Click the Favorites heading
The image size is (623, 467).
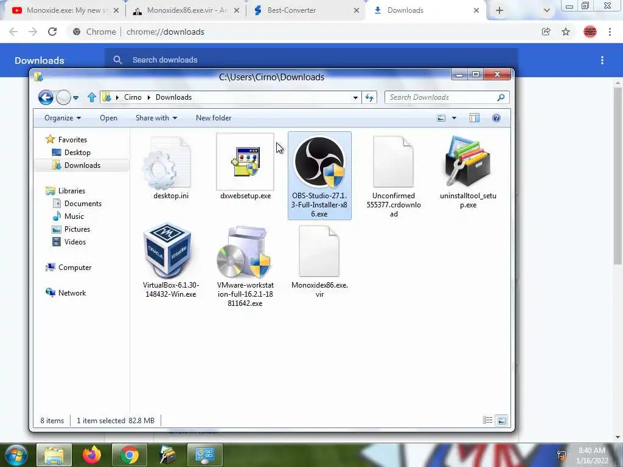click(x=72, y=139)
